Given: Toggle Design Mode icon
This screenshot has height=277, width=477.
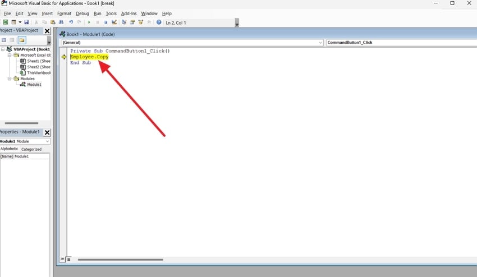Looking at the screenshot, I should (114, 22).
